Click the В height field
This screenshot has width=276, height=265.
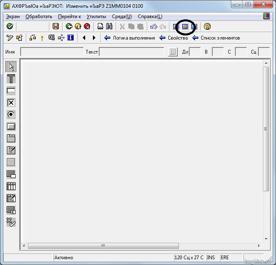tap(218, 52)
